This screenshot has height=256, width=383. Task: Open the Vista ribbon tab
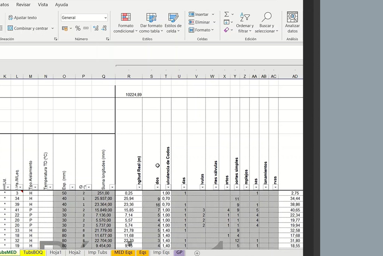click(x=43, y=4)
